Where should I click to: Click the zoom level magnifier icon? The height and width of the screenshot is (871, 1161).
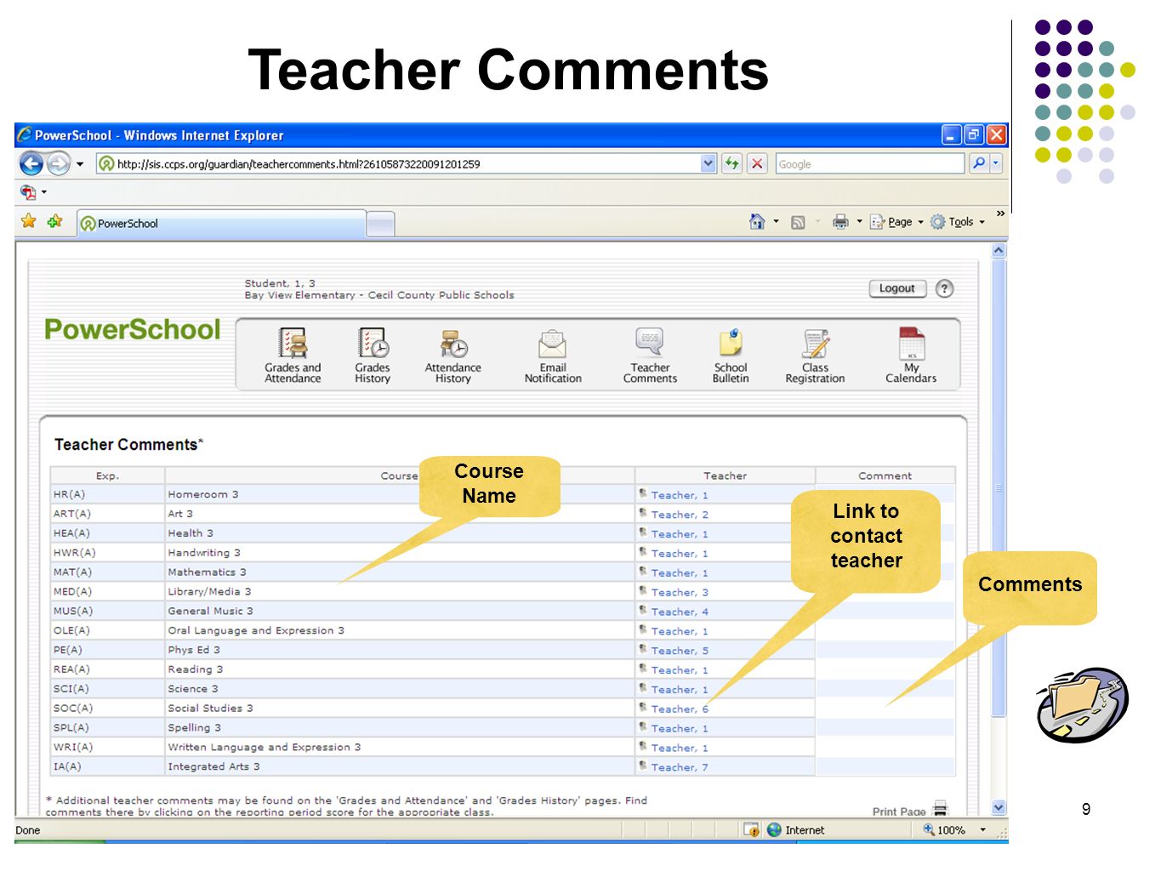tap(929, 829)
